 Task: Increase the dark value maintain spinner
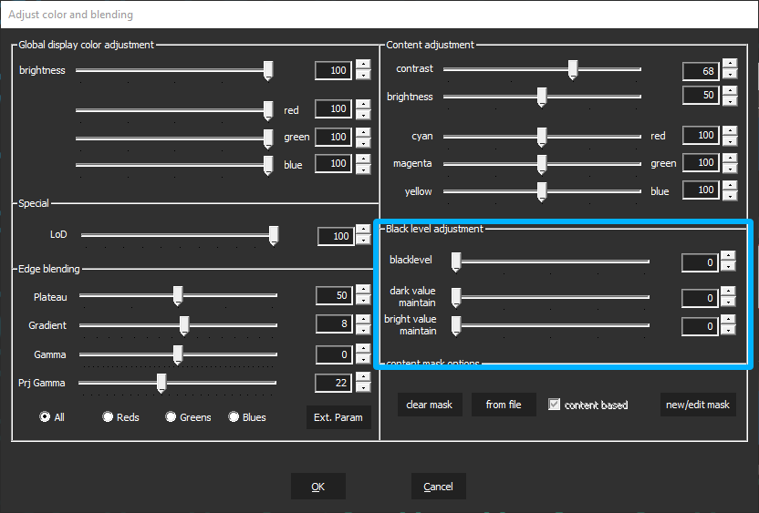[x=727, y=292]
